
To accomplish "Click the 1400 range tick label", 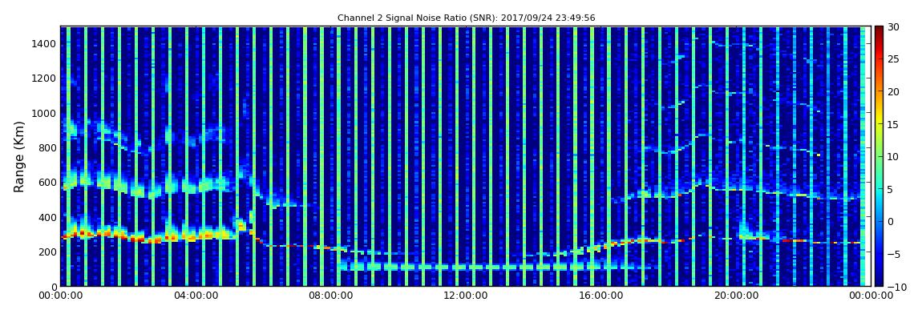I will pos(45,43).
